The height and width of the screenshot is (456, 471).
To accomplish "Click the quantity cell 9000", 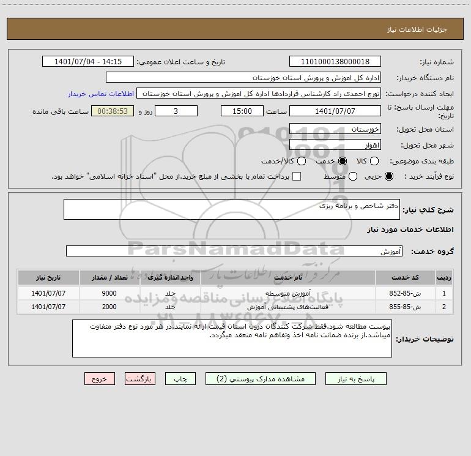I will point(109,293).
